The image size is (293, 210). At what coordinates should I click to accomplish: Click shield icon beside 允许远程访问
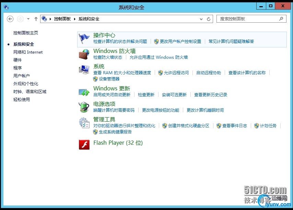[x=161, y=73]
